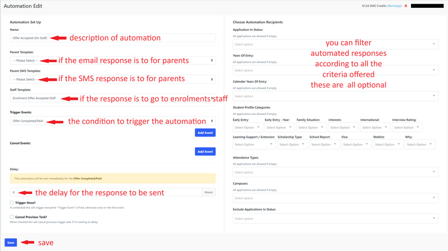Image resolution: width=448 pixels, height=251 pixels.
Task: Open the Early Entry - Year select
Action: click(x=279, y=127)
